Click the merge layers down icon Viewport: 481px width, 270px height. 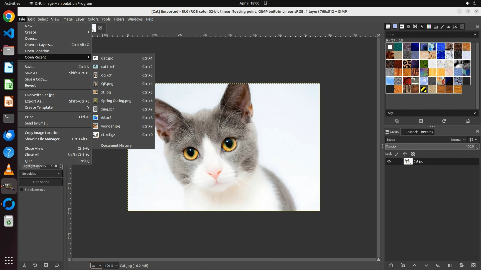click(x=450, y=265)
